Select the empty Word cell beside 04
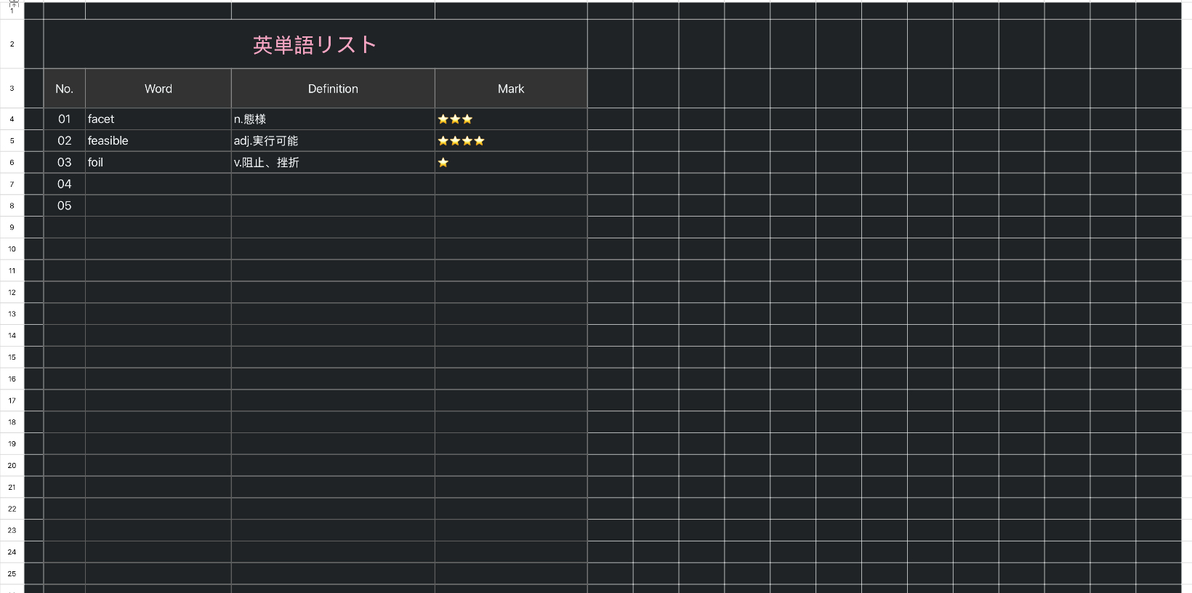The height and width of the screenshot is (593, 1192). click(x=158, y=184)
